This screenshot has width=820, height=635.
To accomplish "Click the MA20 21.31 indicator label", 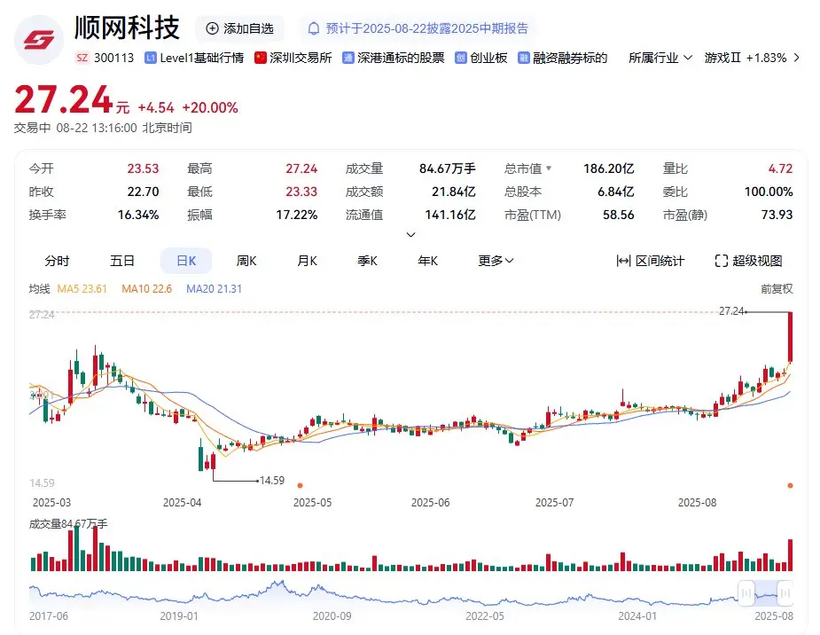I will [214, 289].
